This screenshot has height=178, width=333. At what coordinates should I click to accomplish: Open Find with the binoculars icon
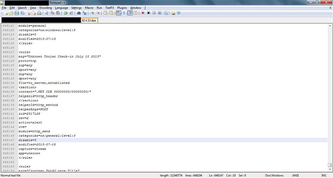79,13
